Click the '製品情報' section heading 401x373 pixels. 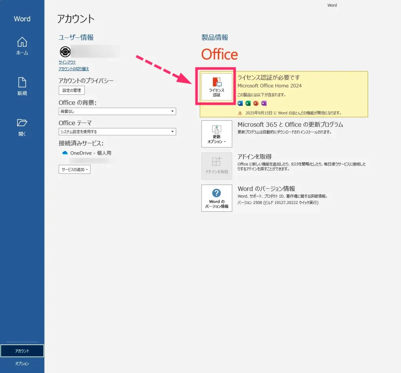215,37
